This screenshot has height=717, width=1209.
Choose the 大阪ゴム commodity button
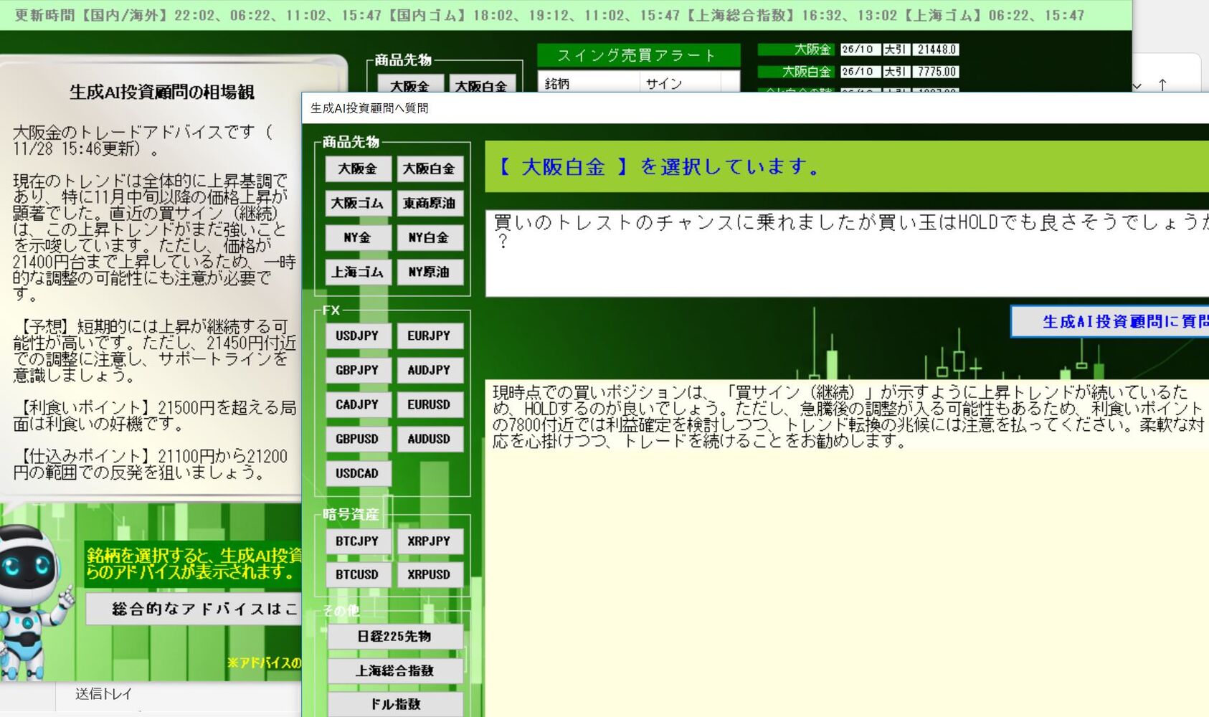pos(357,204)
